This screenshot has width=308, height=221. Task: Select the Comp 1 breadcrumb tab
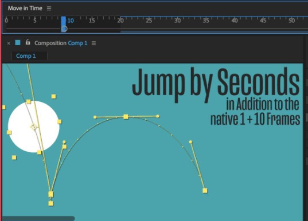click(x=26, y=56)
